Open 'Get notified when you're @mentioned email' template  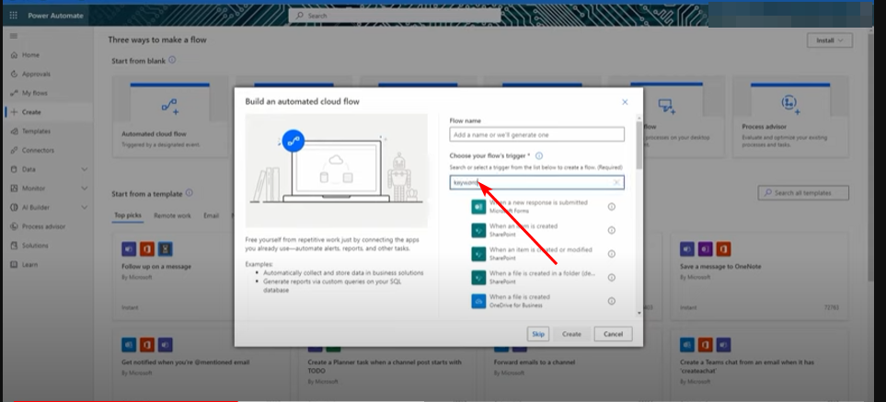pyautogui.click(x=185, y=362)
